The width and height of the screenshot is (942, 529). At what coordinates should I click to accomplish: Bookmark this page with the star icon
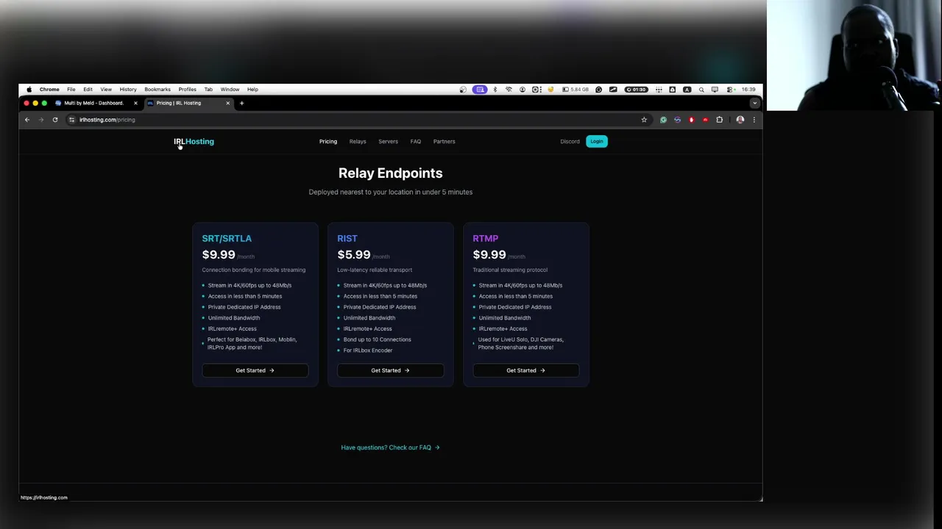[x=644, y=120]
